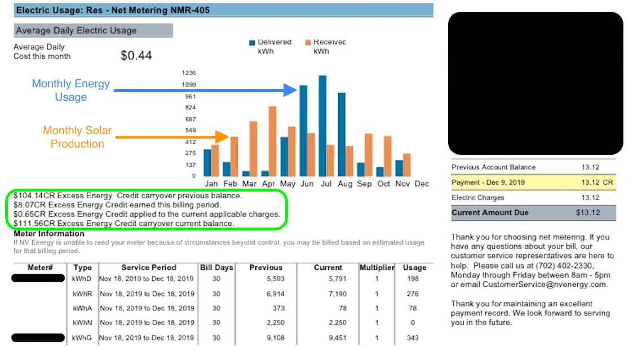Click the Electric Charges row
The image size is (633, 347).
(533, 198)
